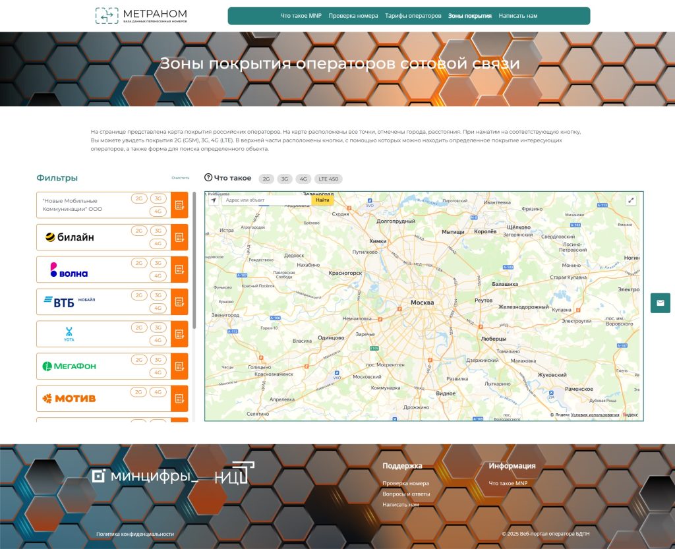Go to 'Проверка номера' in top navigation
Screen dimensions: 675x549
pyautogui.click(x=353, y=16)
